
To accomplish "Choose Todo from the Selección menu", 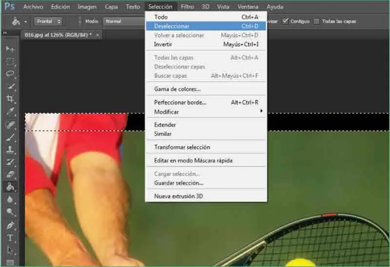I will [206, 17].
